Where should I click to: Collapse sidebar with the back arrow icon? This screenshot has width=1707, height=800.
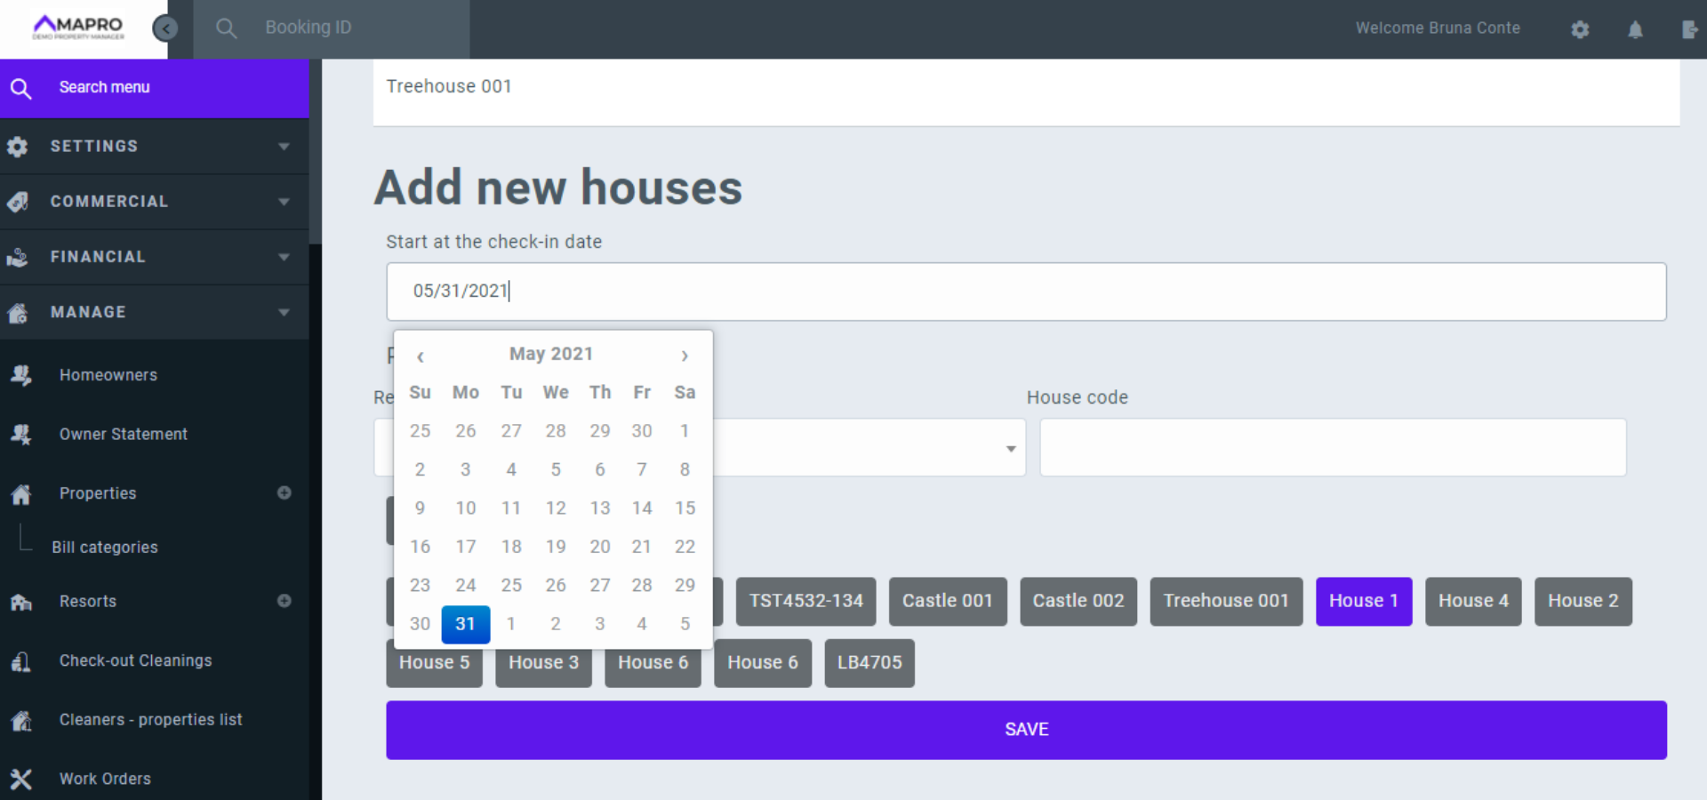tap(164, 28)
